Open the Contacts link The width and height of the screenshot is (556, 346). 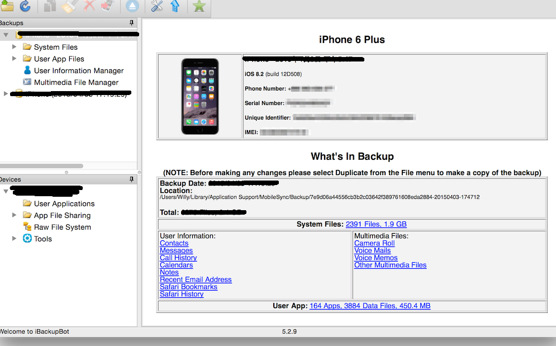point(174,243)
